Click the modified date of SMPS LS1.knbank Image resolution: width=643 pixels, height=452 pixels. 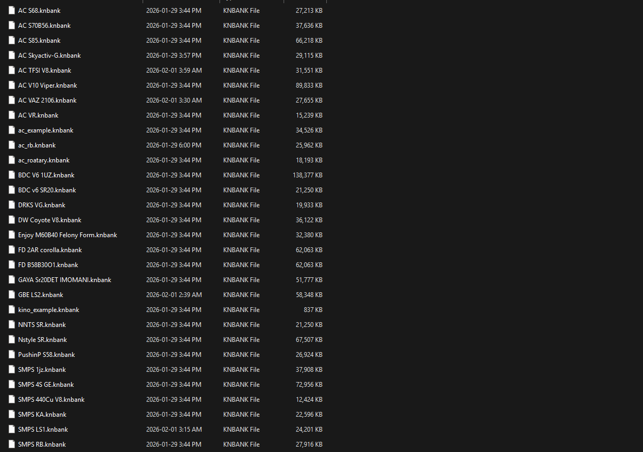(174, 430)
